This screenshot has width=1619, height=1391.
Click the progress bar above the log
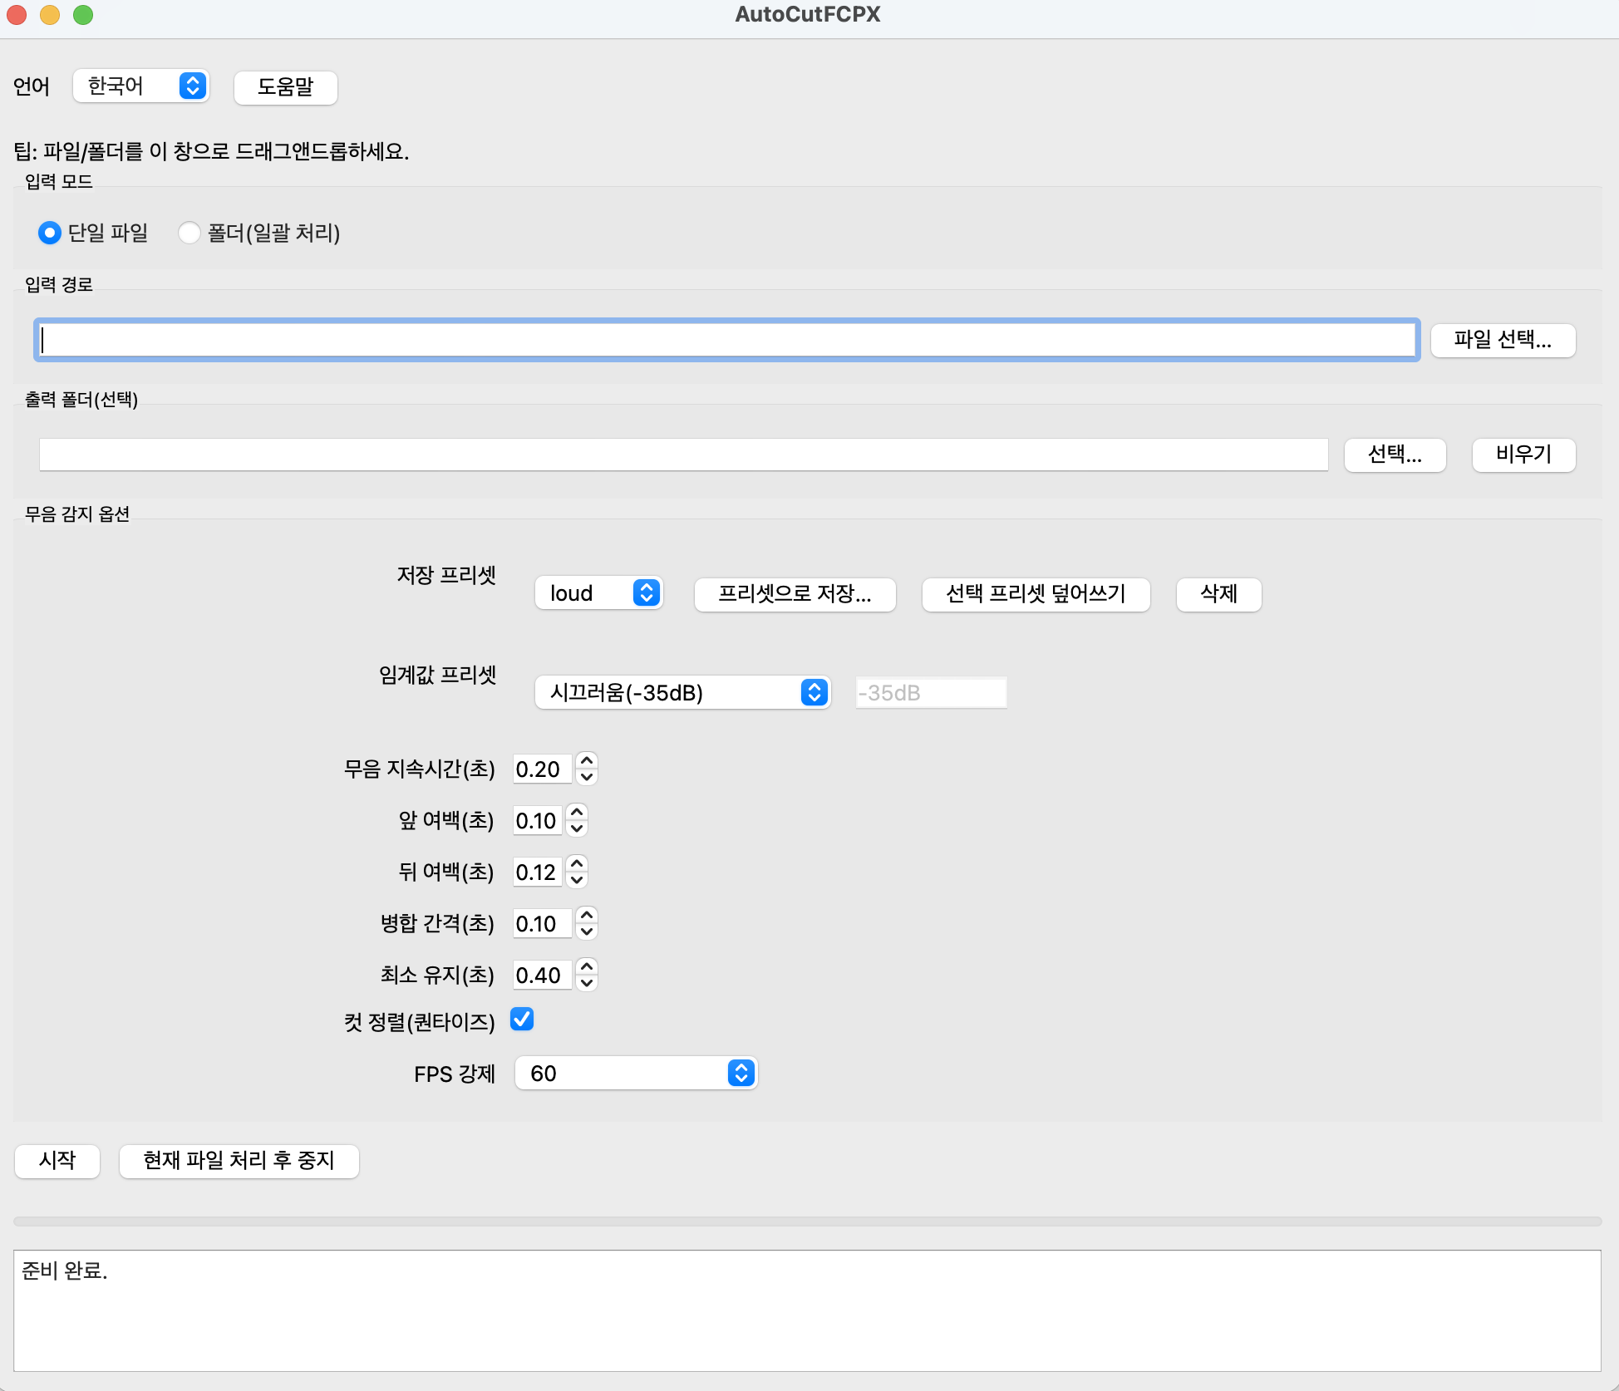(x=808, y=1221)
